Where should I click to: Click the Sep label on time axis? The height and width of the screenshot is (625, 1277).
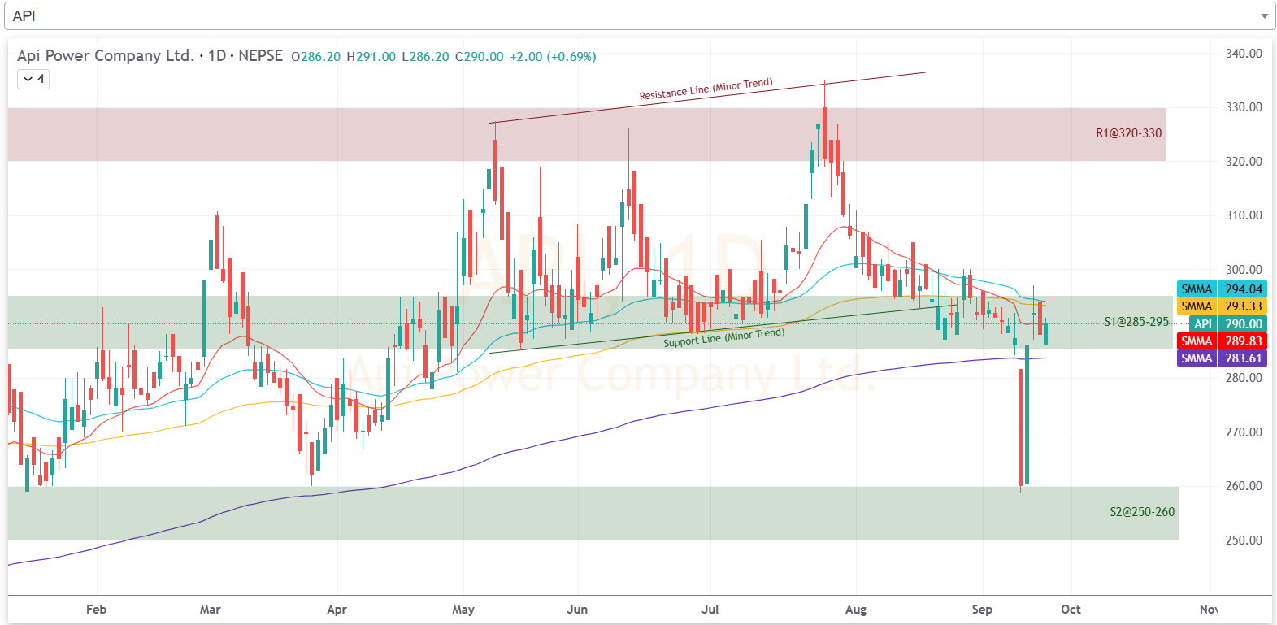point(982,610)
